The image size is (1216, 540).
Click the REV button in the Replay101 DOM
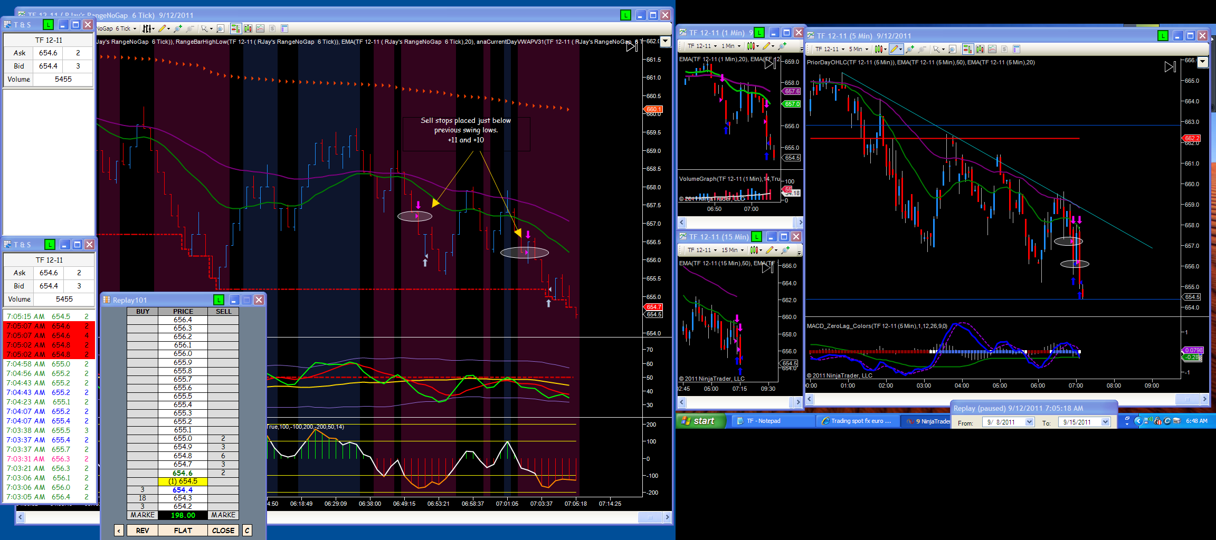click(142, 531)
